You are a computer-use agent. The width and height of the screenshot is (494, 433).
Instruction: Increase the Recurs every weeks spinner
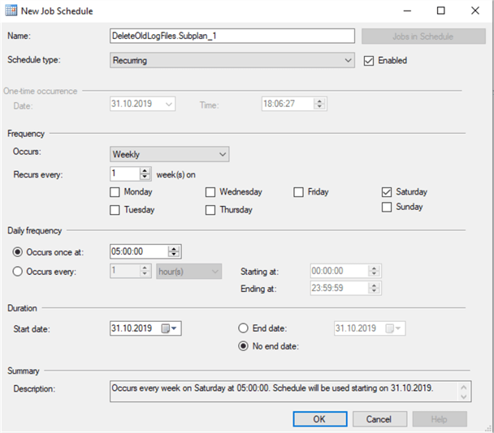[x=145, y=170]
